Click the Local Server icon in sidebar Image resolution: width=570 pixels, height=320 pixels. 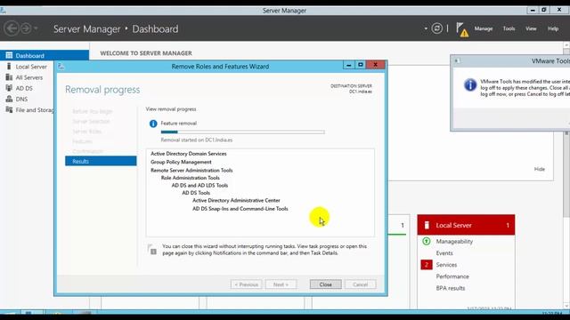coord(9,66)
